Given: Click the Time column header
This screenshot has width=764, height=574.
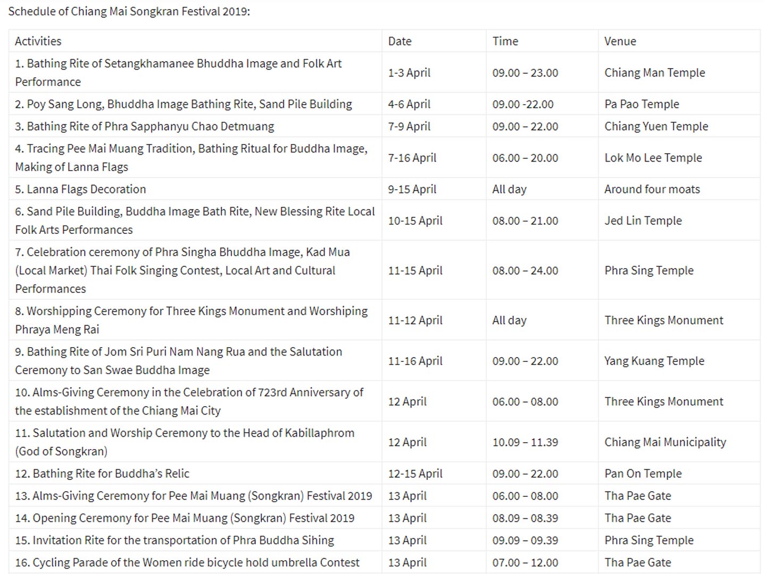Looking at the screenshot, I should click(x=505, y=41).
